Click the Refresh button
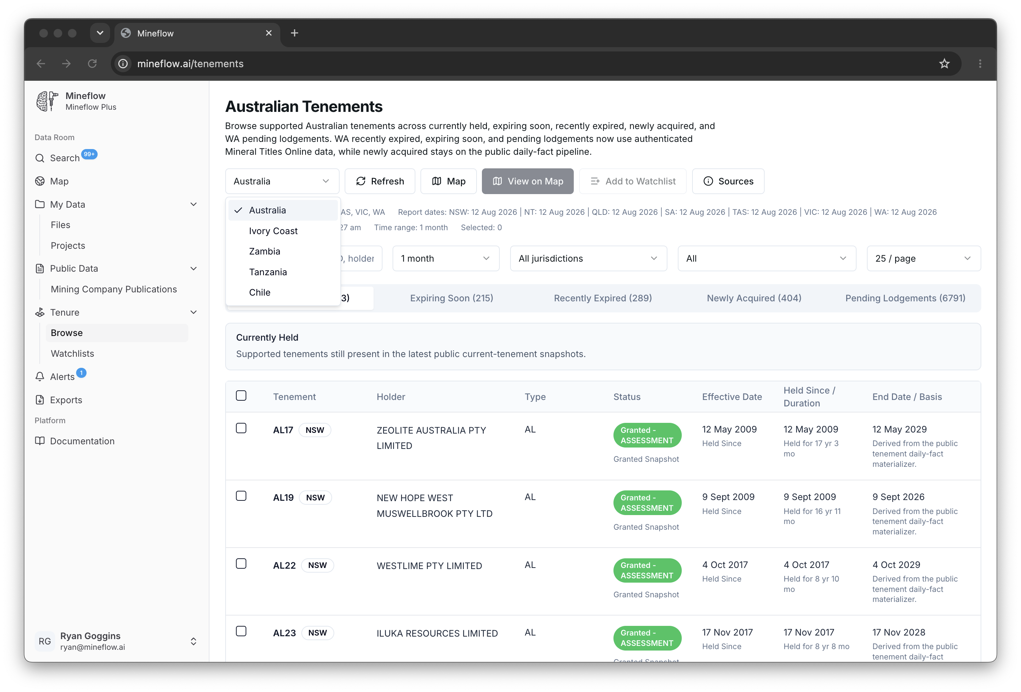Viewport: 1021px width, 692px height. pyautogui.click(x=380, y=181)
